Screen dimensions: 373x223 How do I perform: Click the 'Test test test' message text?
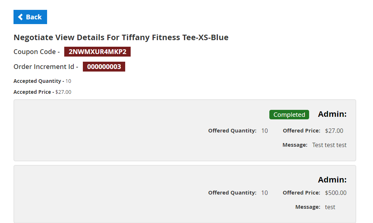click(x=329, y=145)
